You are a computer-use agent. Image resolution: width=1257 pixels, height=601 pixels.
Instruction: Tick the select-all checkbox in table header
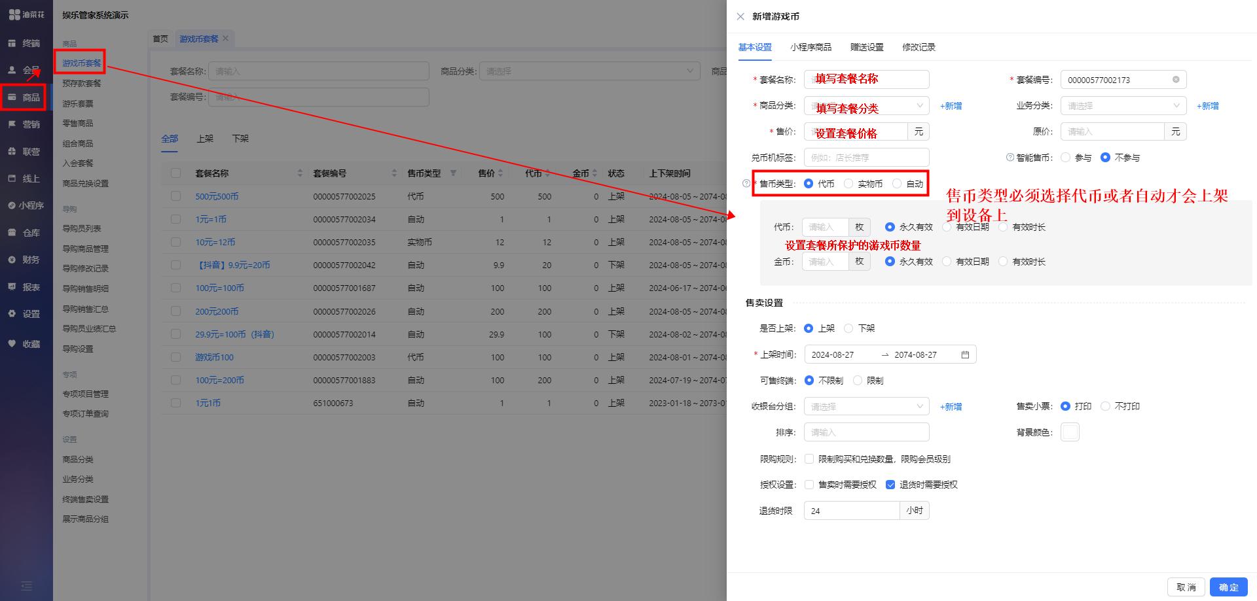[175, 173]
